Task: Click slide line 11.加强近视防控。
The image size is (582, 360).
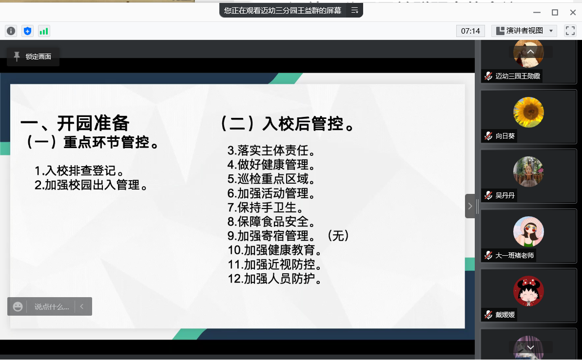Action: coord(274,265)
